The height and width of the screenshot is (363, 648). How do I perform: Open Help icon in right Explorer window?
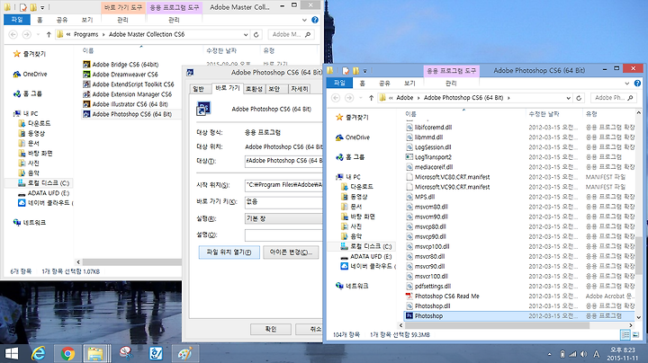638,84
